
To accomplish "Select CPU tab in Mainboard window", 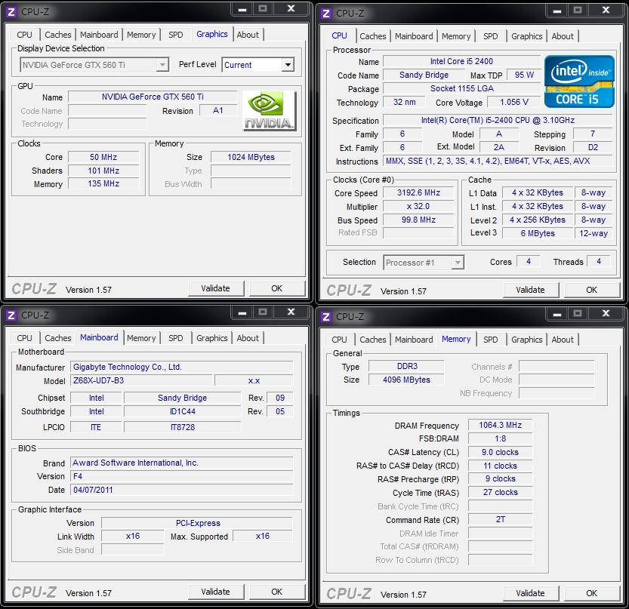I will pos(24,338).
